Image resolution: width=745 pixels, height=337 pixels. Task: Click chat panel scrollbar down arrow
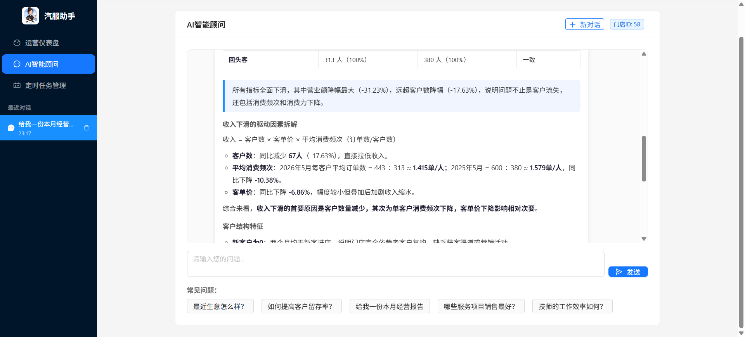point(644,239)
